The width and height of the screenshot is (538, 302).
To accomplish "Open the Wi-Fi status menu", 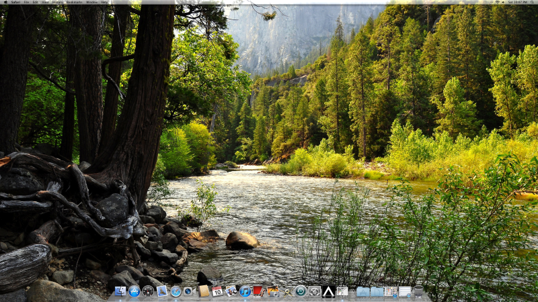I will [x=498, y=2].
